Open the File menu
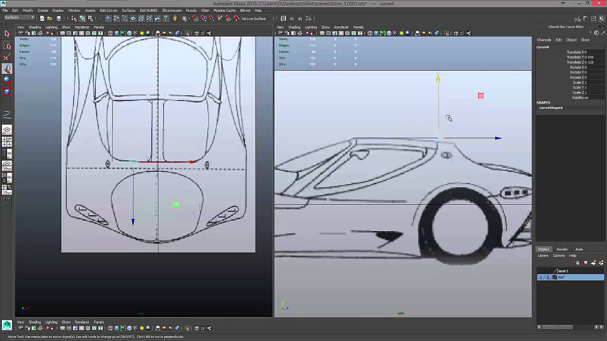Viewport: 607px width, 341px height. click(x=5, y=10)
